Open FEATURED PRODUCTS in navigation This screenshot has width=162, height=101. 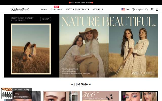78,10
